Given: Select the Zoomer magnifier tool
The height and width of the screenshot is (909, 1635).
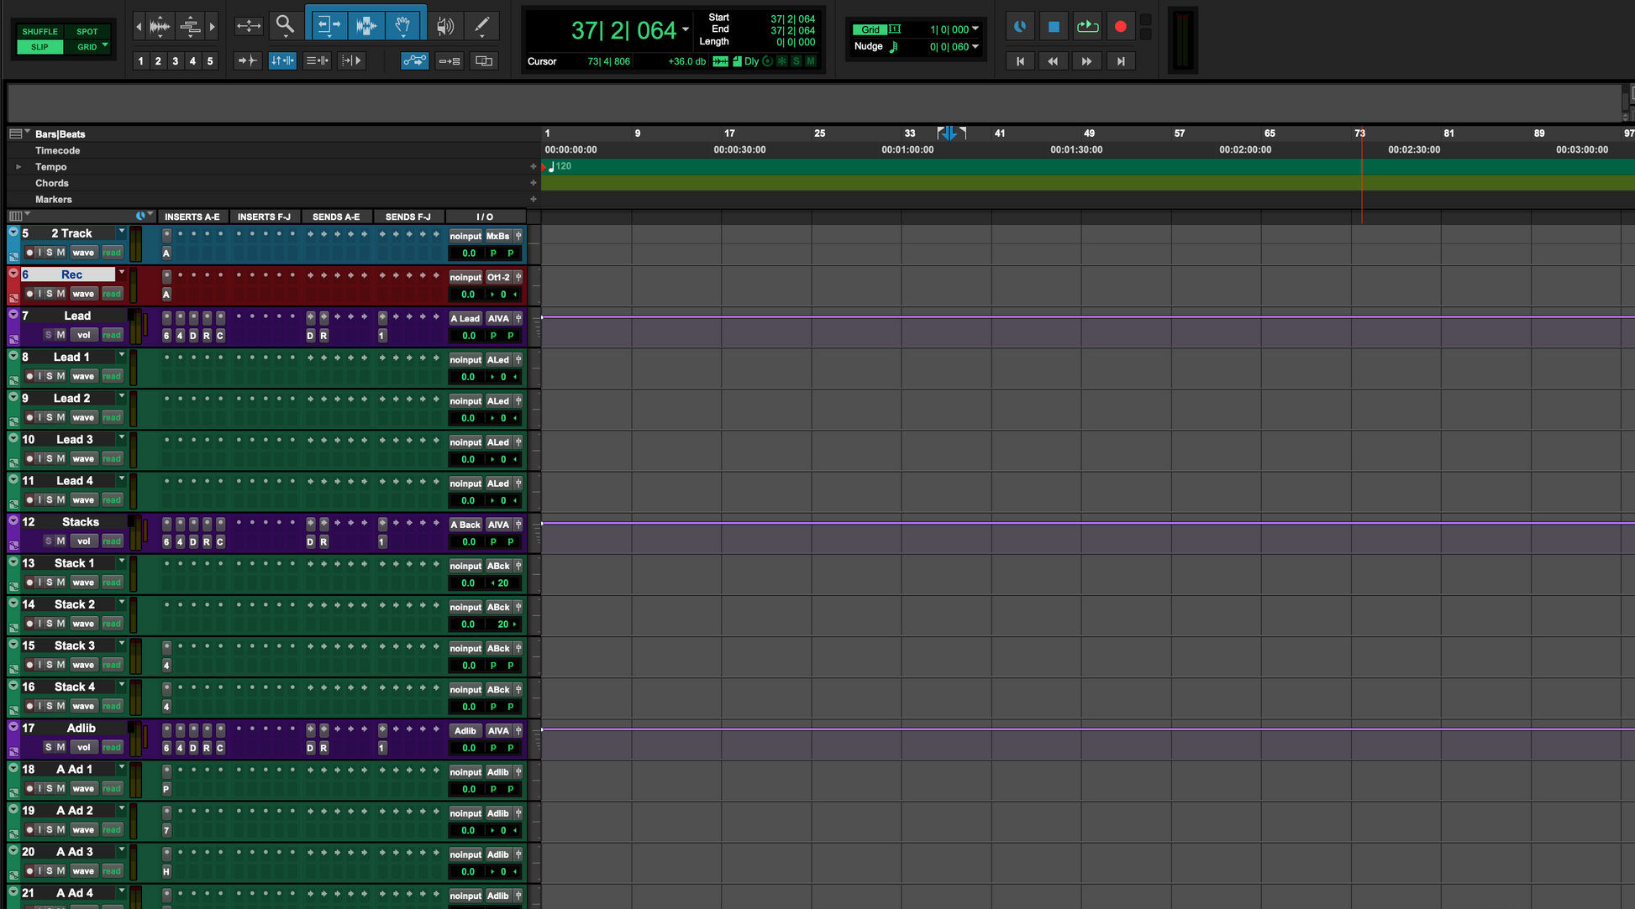Looking at the screenshot, I should click(x=285, y=25).
